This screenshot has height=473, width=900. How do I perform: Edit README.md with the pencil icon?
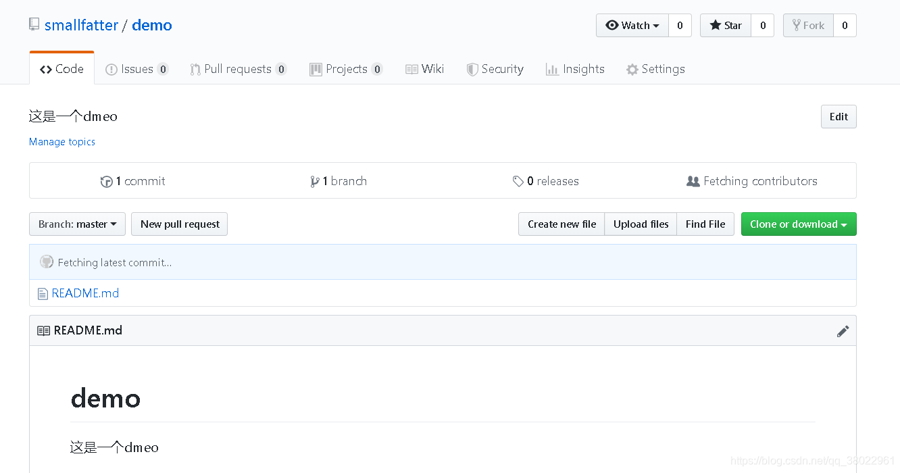pos(843,331)
